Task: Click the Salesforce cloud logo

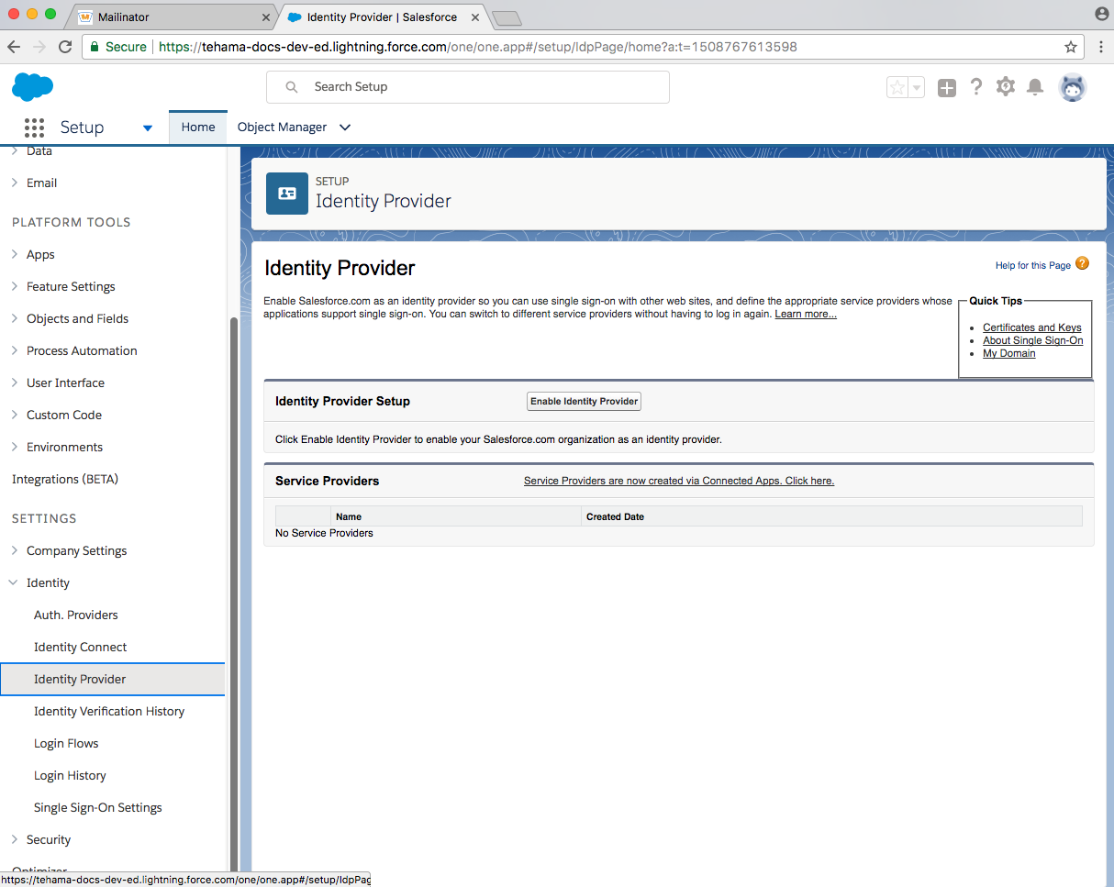Action: pos(33,87)
